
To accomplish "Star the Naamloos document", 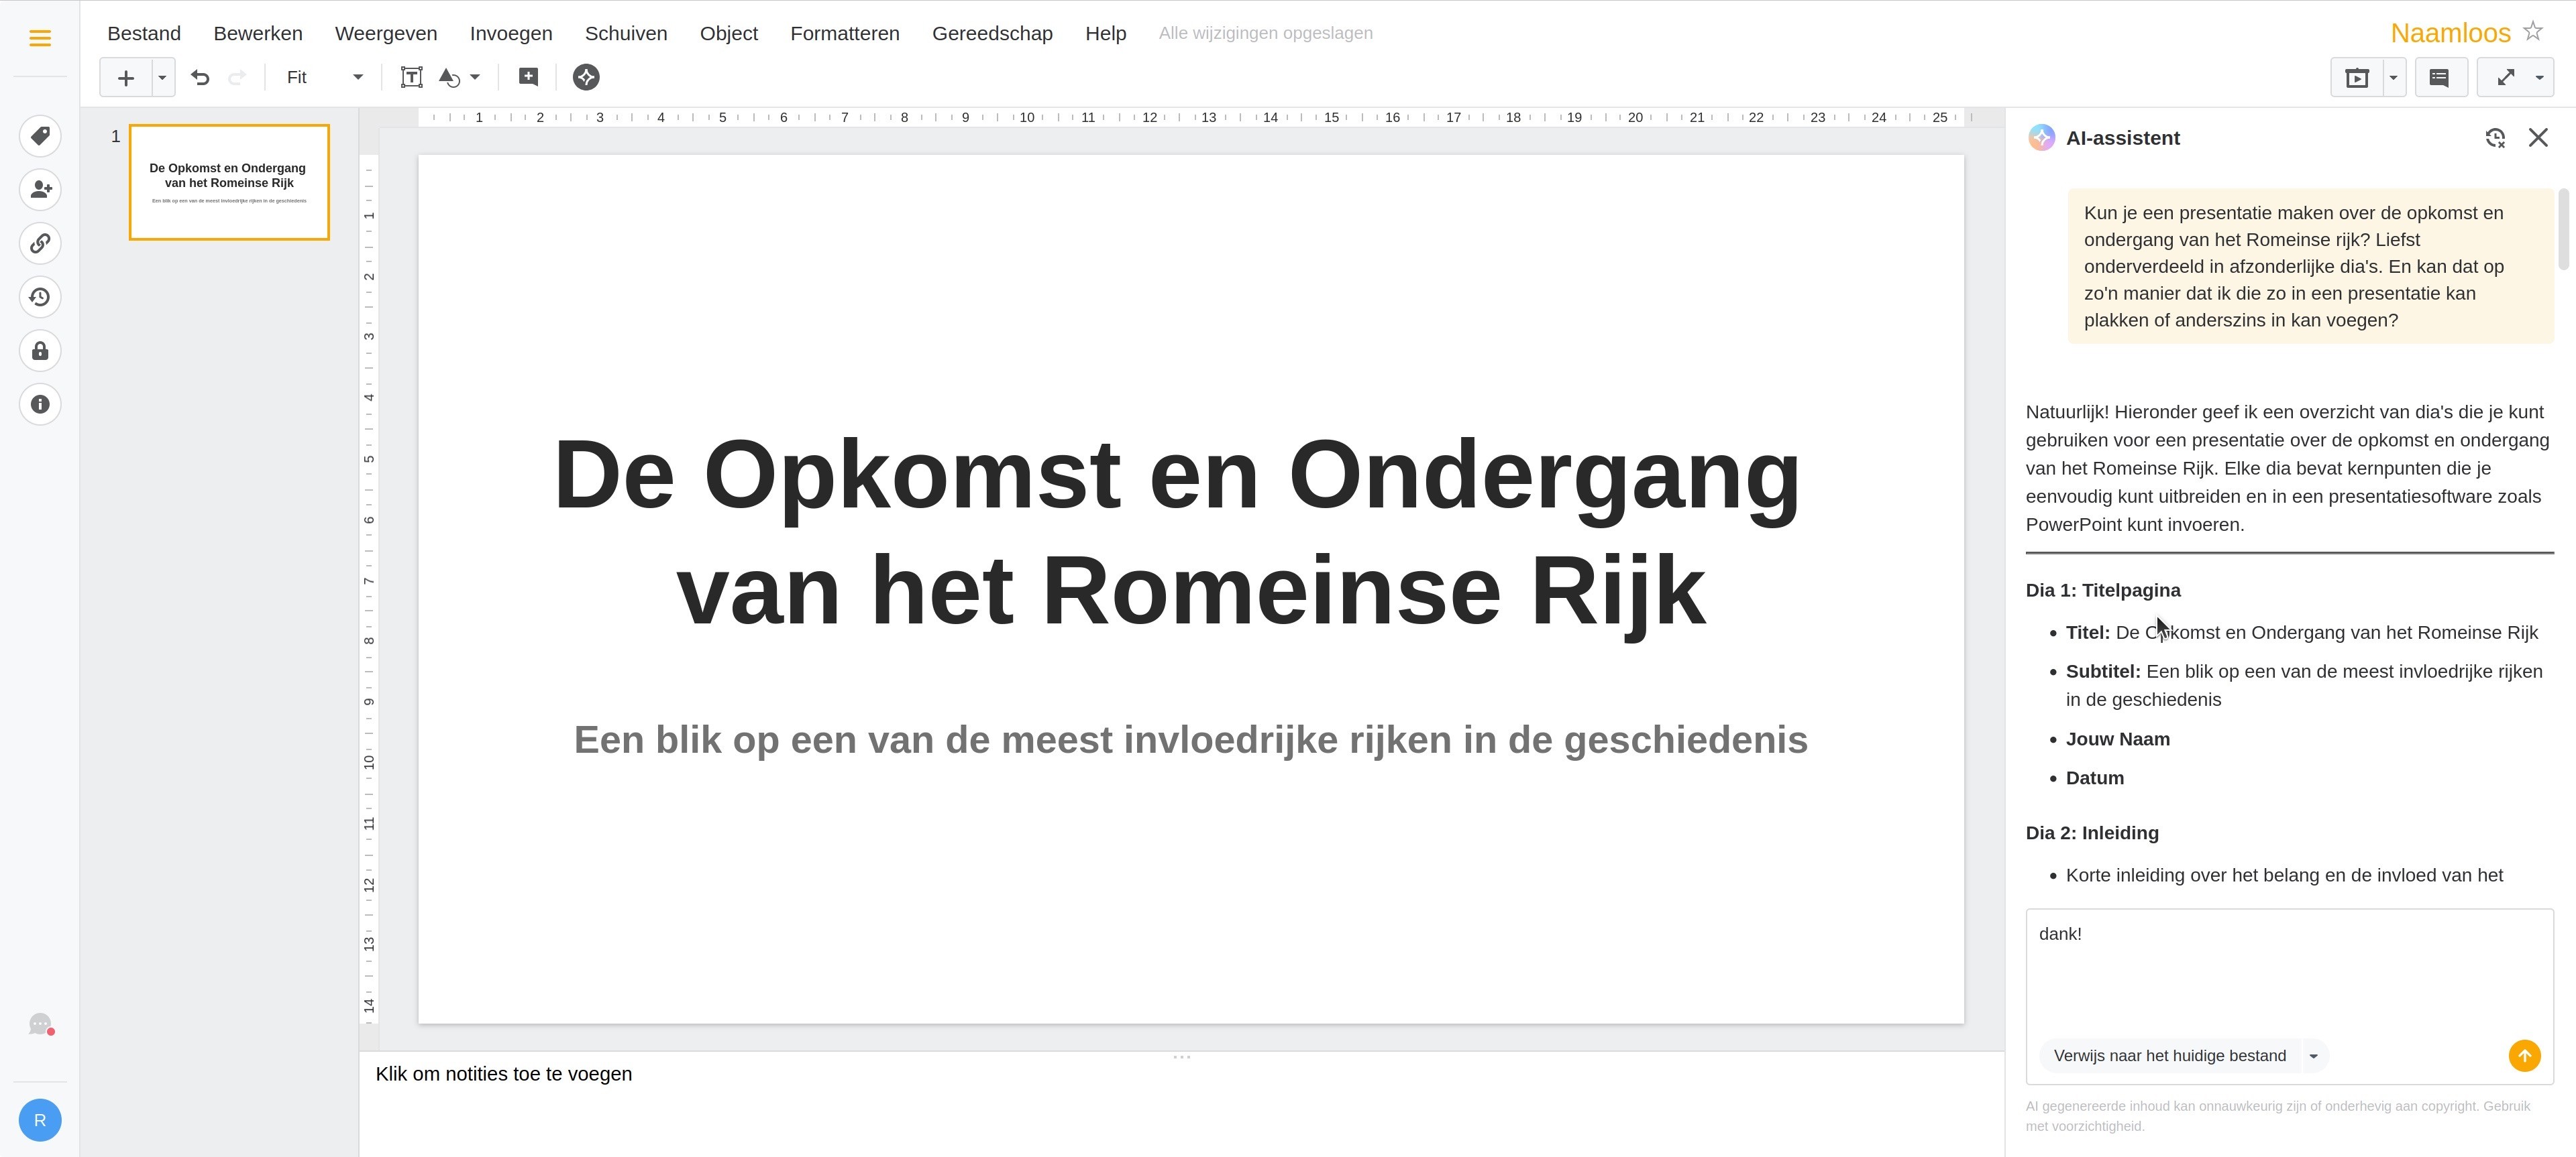I will [x=2533, y=31].
